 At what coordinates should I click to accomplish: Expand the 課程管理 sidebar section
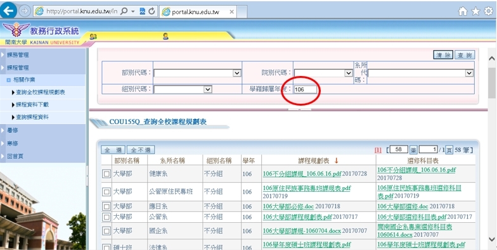point(18,68)
